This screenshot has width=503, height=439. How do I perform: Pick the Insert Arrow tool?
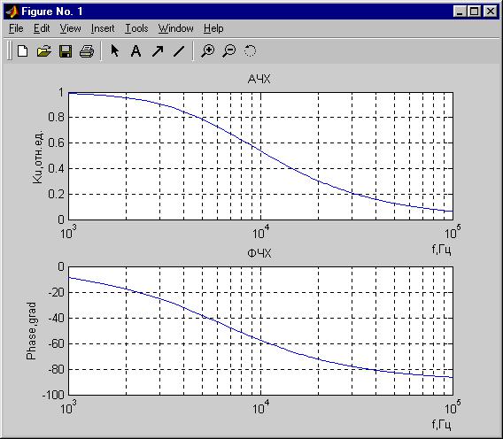tap(158, 51)
